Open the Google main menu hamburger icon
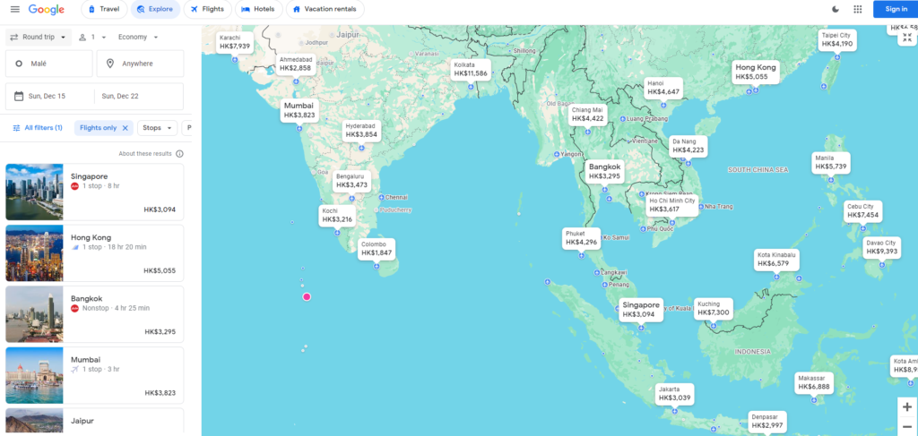The image size is (918, 436). click(14, 9)
